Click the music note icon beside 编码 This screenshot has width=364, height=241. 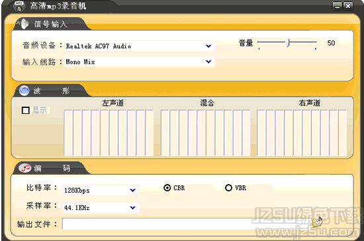25,168
